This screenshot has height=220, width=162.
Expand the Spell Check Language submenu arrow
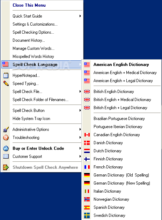[x=80, y=65]
